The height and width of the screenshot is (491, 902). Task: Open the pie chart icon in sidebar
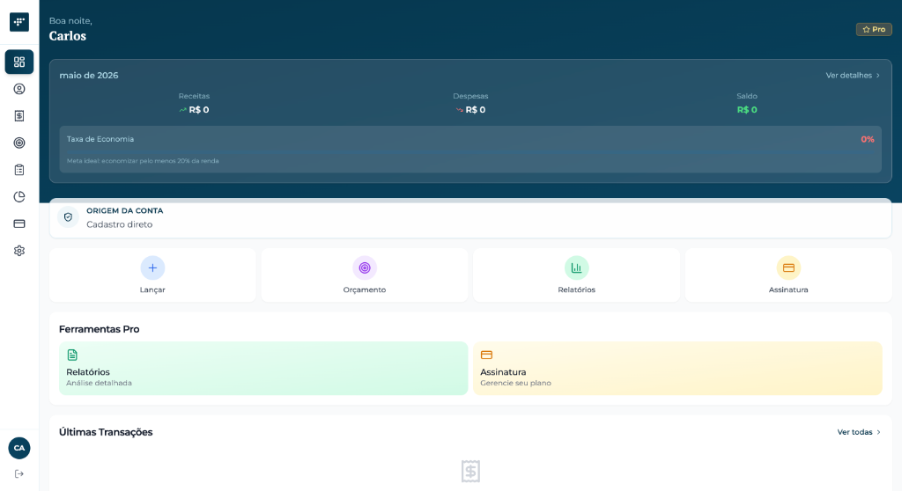pos(19,196)
